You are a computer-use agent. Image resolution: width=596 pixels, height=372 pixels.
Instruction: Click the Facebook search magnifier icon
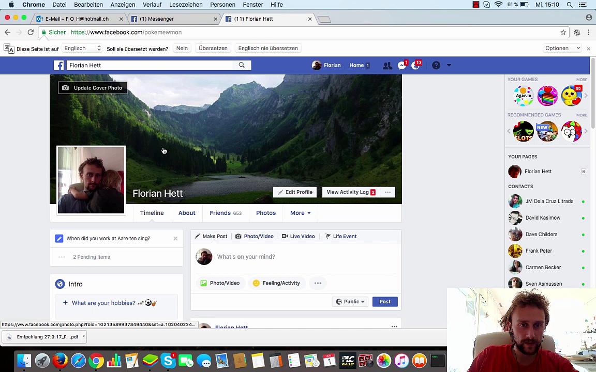(x=242, y=65)
